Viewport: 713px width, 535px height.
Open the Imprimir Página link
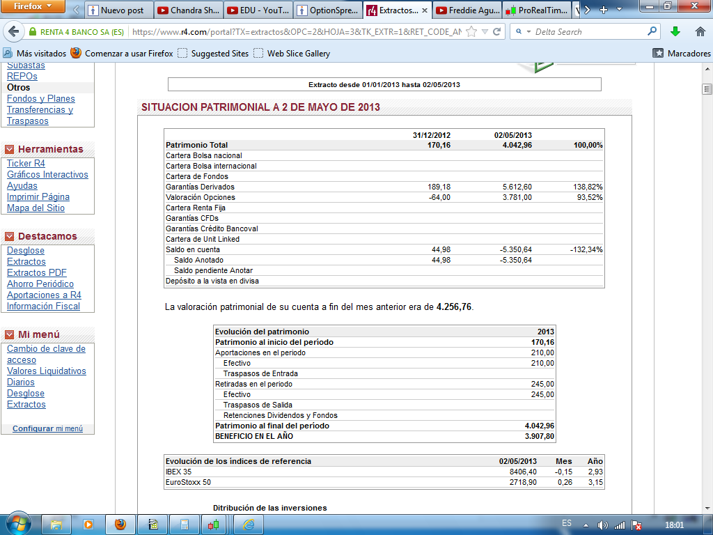click(x=38, y=197)
